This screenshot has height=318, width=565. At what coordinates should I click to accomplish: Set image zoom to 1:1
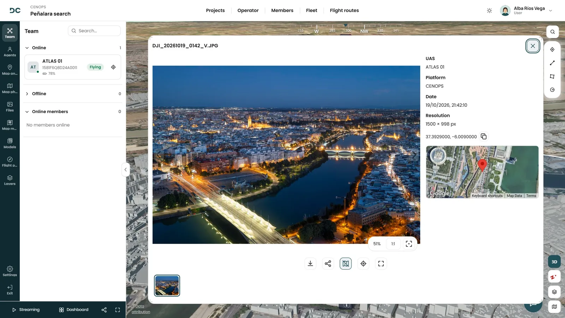393,244
